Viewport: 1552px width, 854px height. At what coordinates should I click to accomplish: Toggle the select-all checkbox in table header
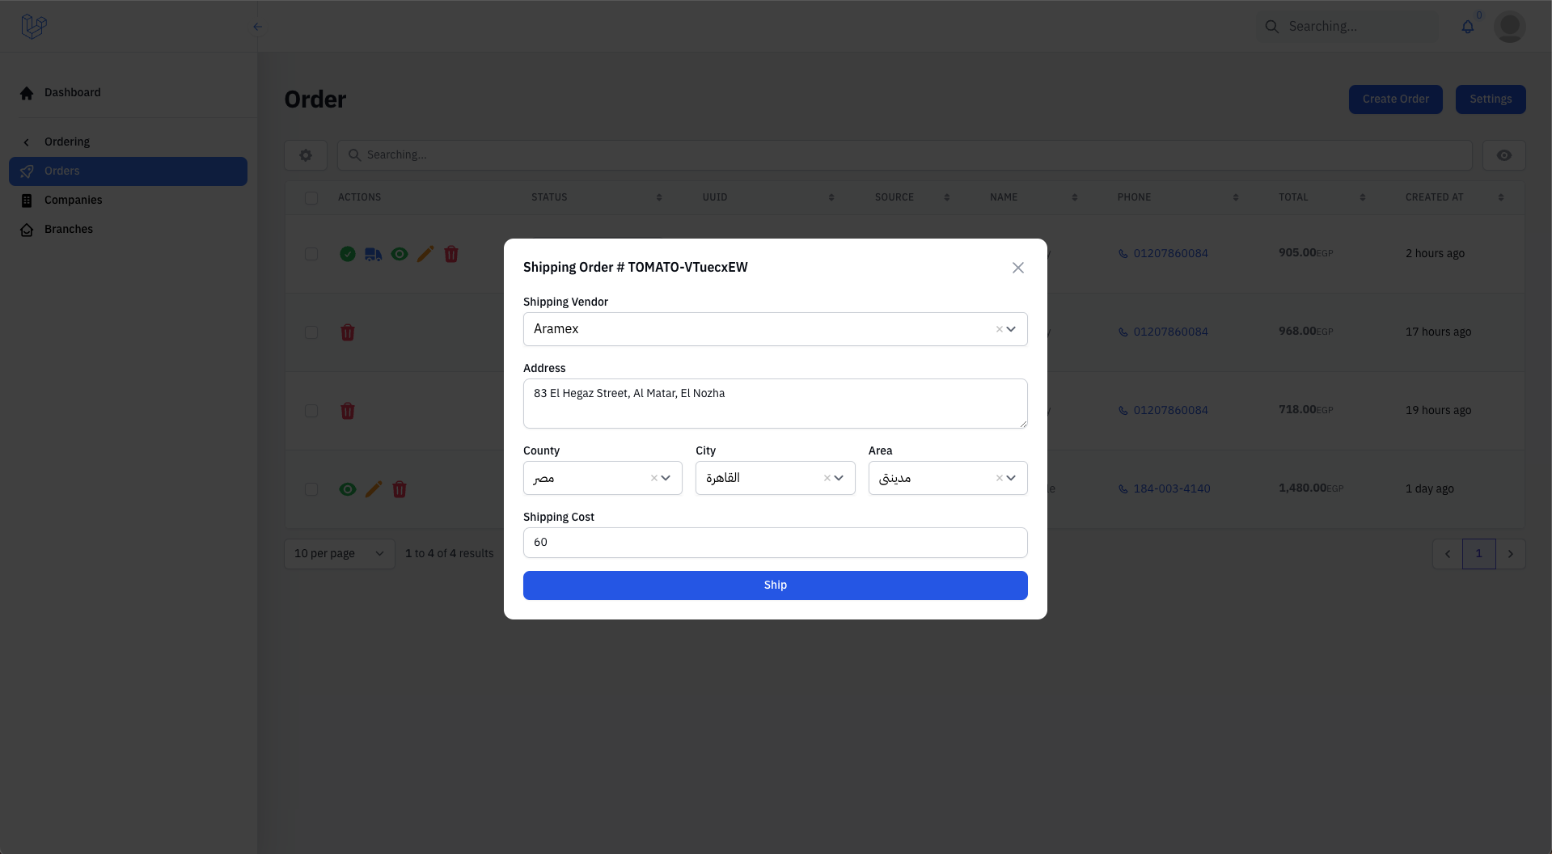[x=311, y=198]
